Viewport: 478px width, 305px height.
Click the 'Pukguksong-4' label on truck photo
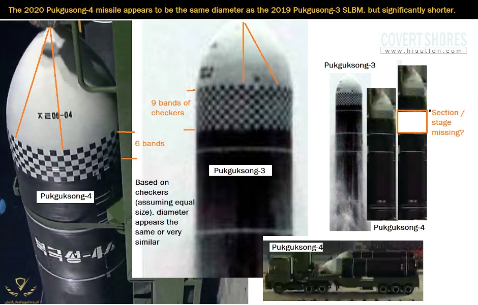[296, 247]
